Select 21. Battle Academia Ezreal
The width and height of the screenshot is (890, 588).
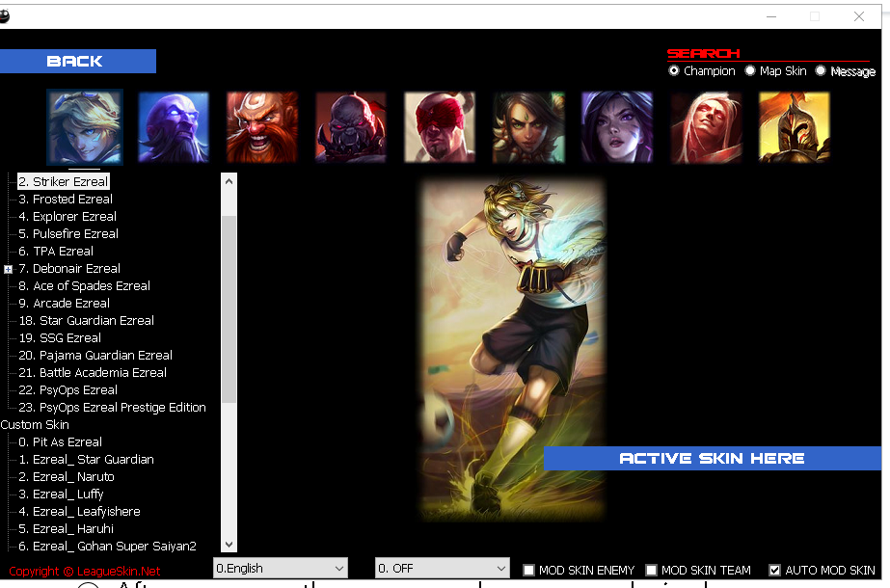pos(93,373)
